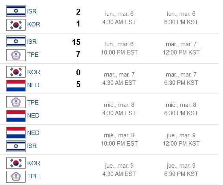Select the mar. 9 12:00 PM KST game time
The height and width of the screenshot is (185, 223).
click(181, 139)
